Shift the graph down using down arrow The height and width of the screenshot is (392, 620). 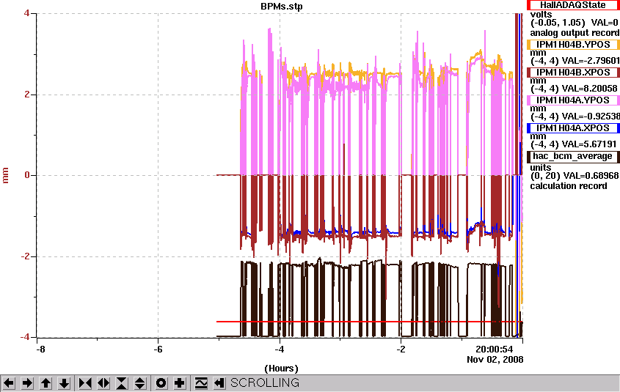(x=65, y=383)
